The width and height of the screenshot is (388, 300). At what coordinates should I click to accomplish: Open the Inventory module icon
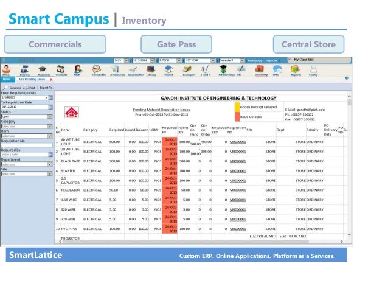tap(260, 70)
